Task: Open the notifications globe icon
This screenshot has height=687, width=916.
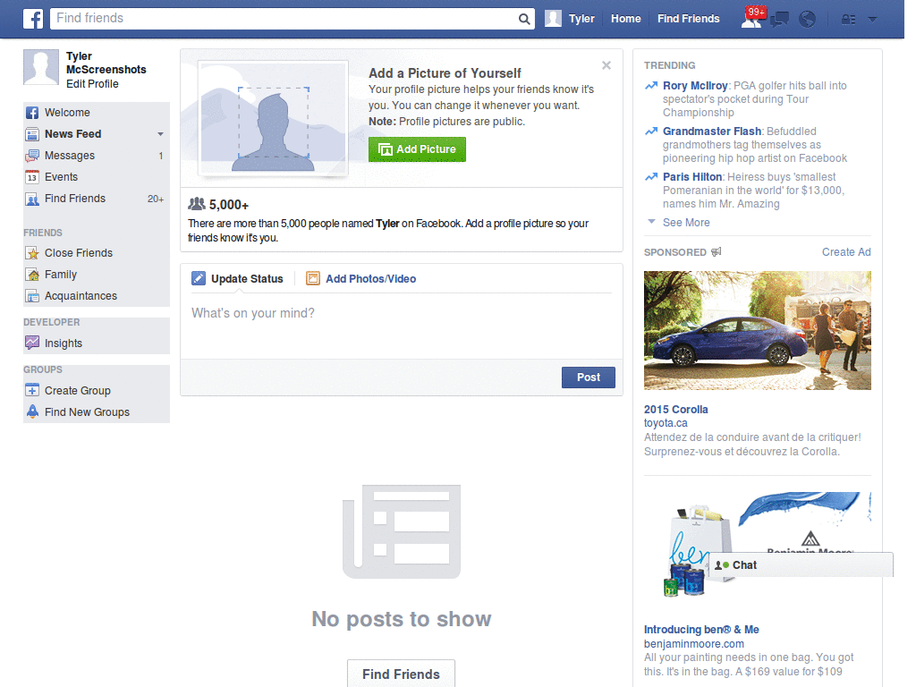Action: [808, 20]
